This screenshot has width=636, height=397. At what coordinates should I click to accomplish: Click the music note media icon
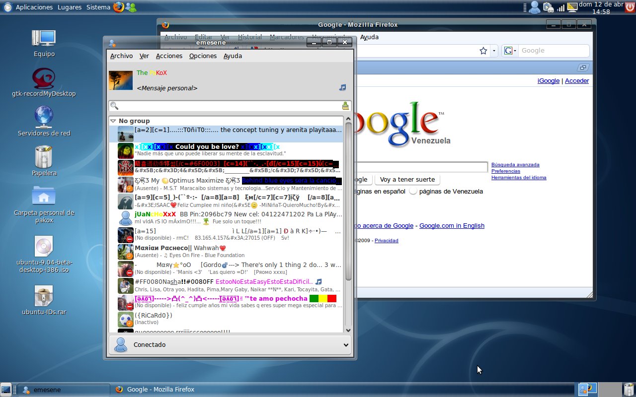click(x=342, y=87)
